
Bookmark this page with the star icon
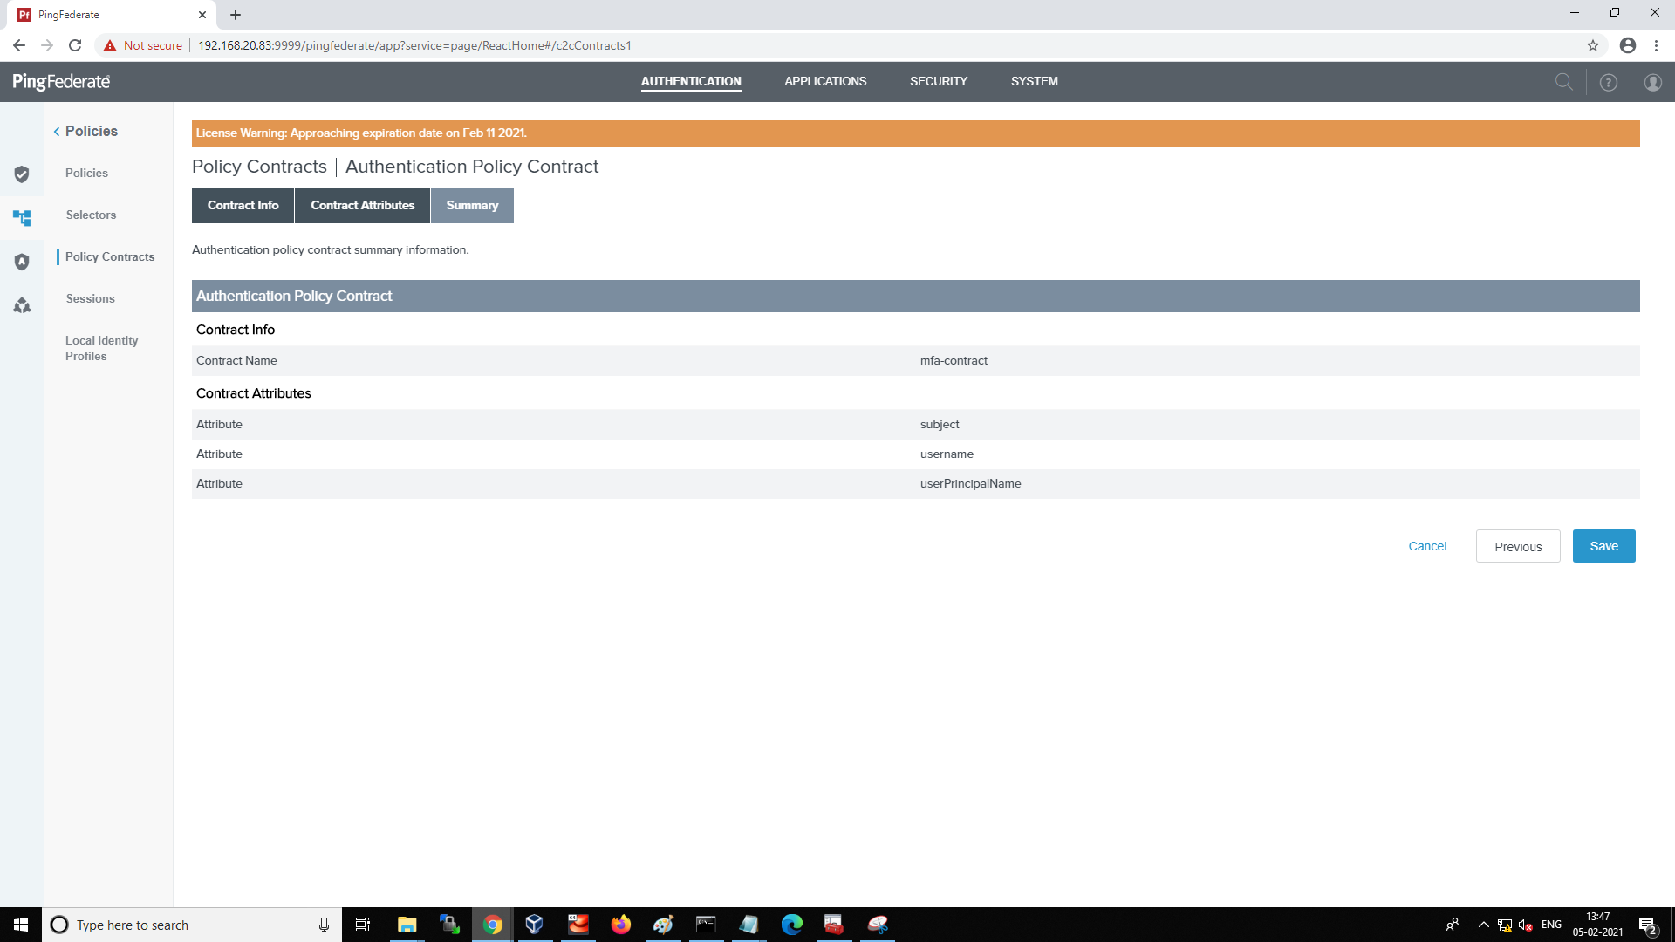(1593, 45)
